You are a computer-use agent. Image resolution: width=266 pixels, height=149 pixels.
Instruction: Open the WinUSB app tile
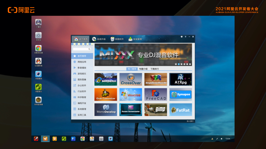(131, 94)
